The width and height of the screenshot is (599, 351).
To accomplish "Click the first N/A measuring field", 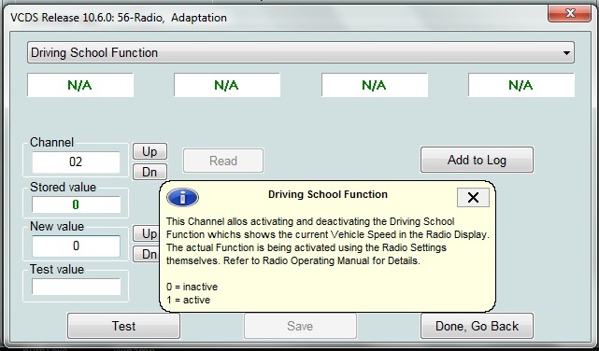I will [x=80, y=85].
